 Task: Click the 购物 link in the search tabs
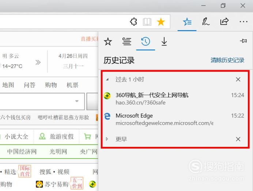(51, 85)
